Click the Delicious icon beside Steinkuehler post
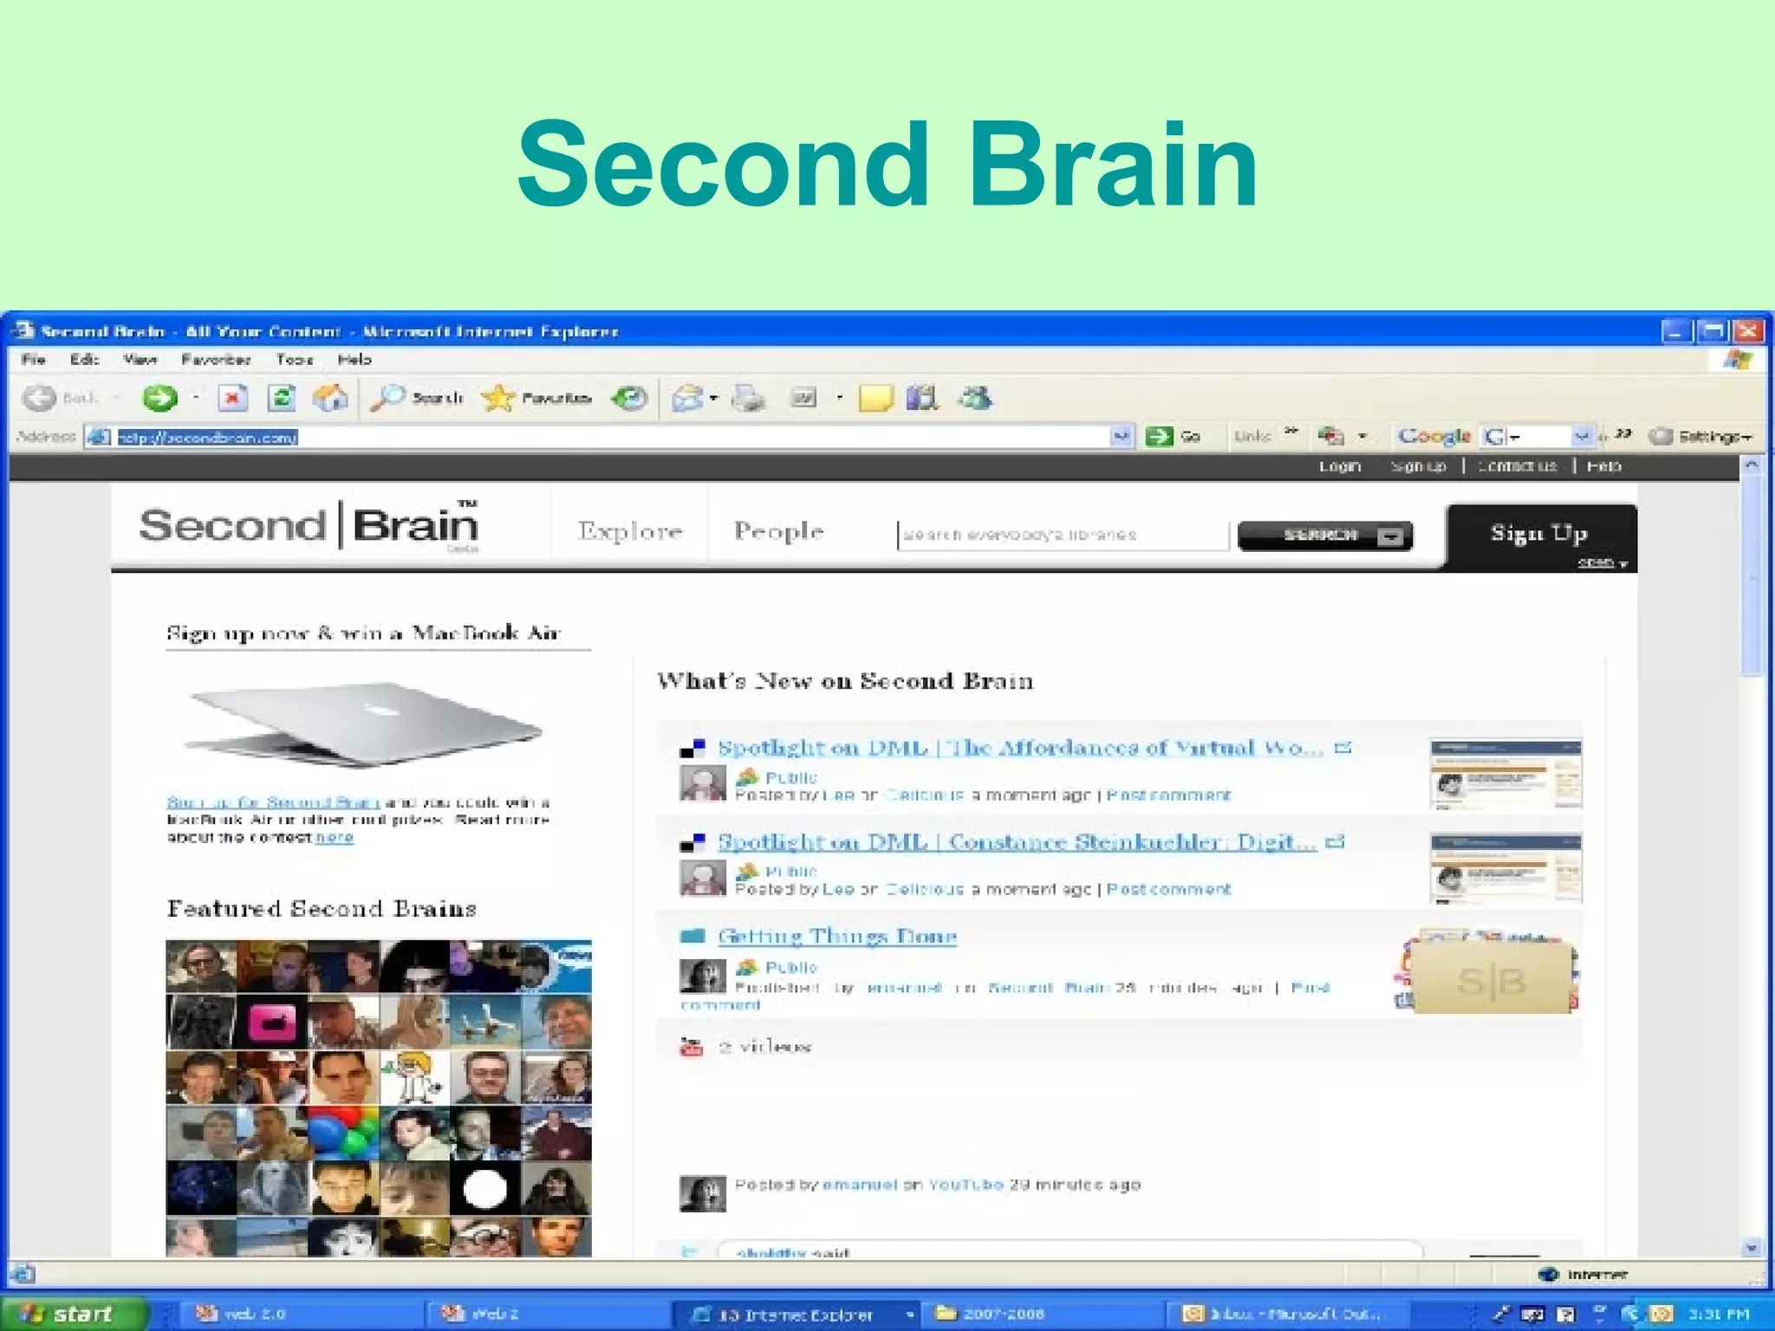This screenshot has width=1775, height=1331. (x=692, y=842)
